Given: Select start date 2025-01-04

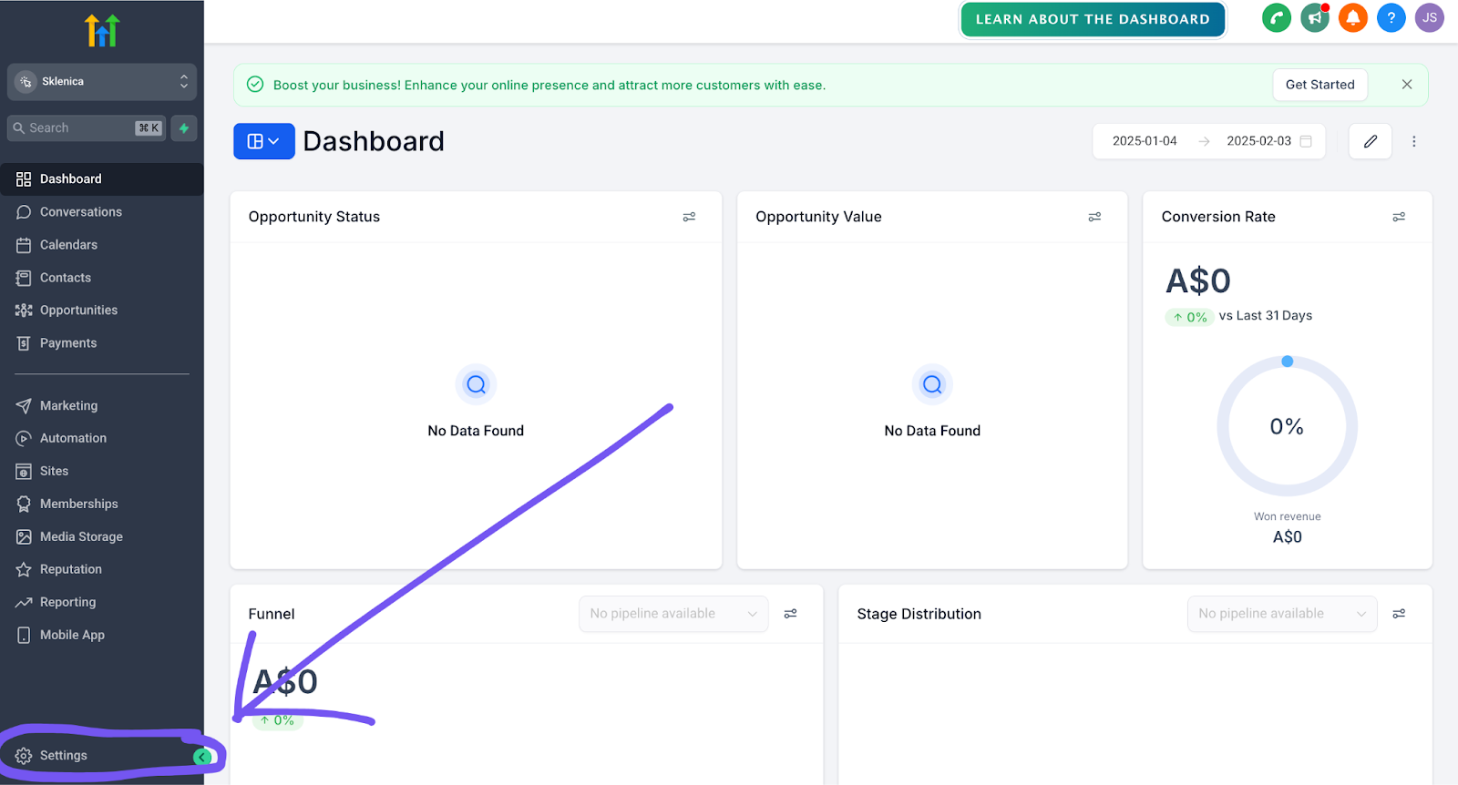Looking at the screenshot, I should tap(1145, 141).
